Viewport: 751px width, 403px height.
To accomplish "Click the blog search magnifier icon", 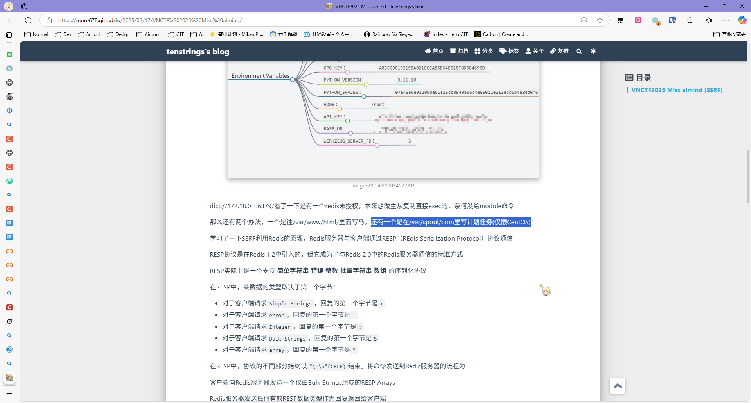I will pos(579,51).
